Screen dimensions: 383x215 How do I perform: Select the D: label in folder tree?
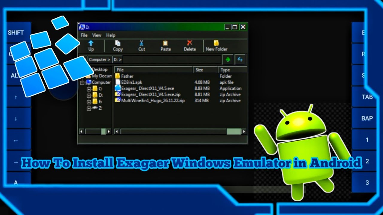(x=101, y=95)
